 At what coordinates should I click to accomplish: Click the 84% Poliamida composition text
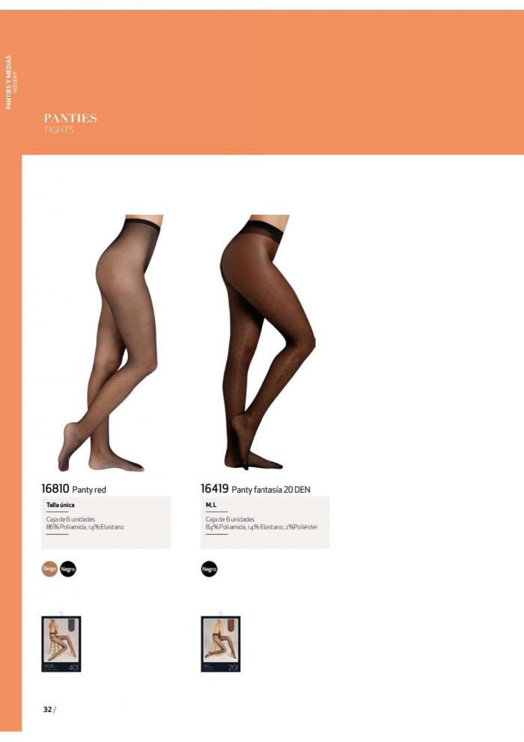pyautogui.click(x=261, y=526)
